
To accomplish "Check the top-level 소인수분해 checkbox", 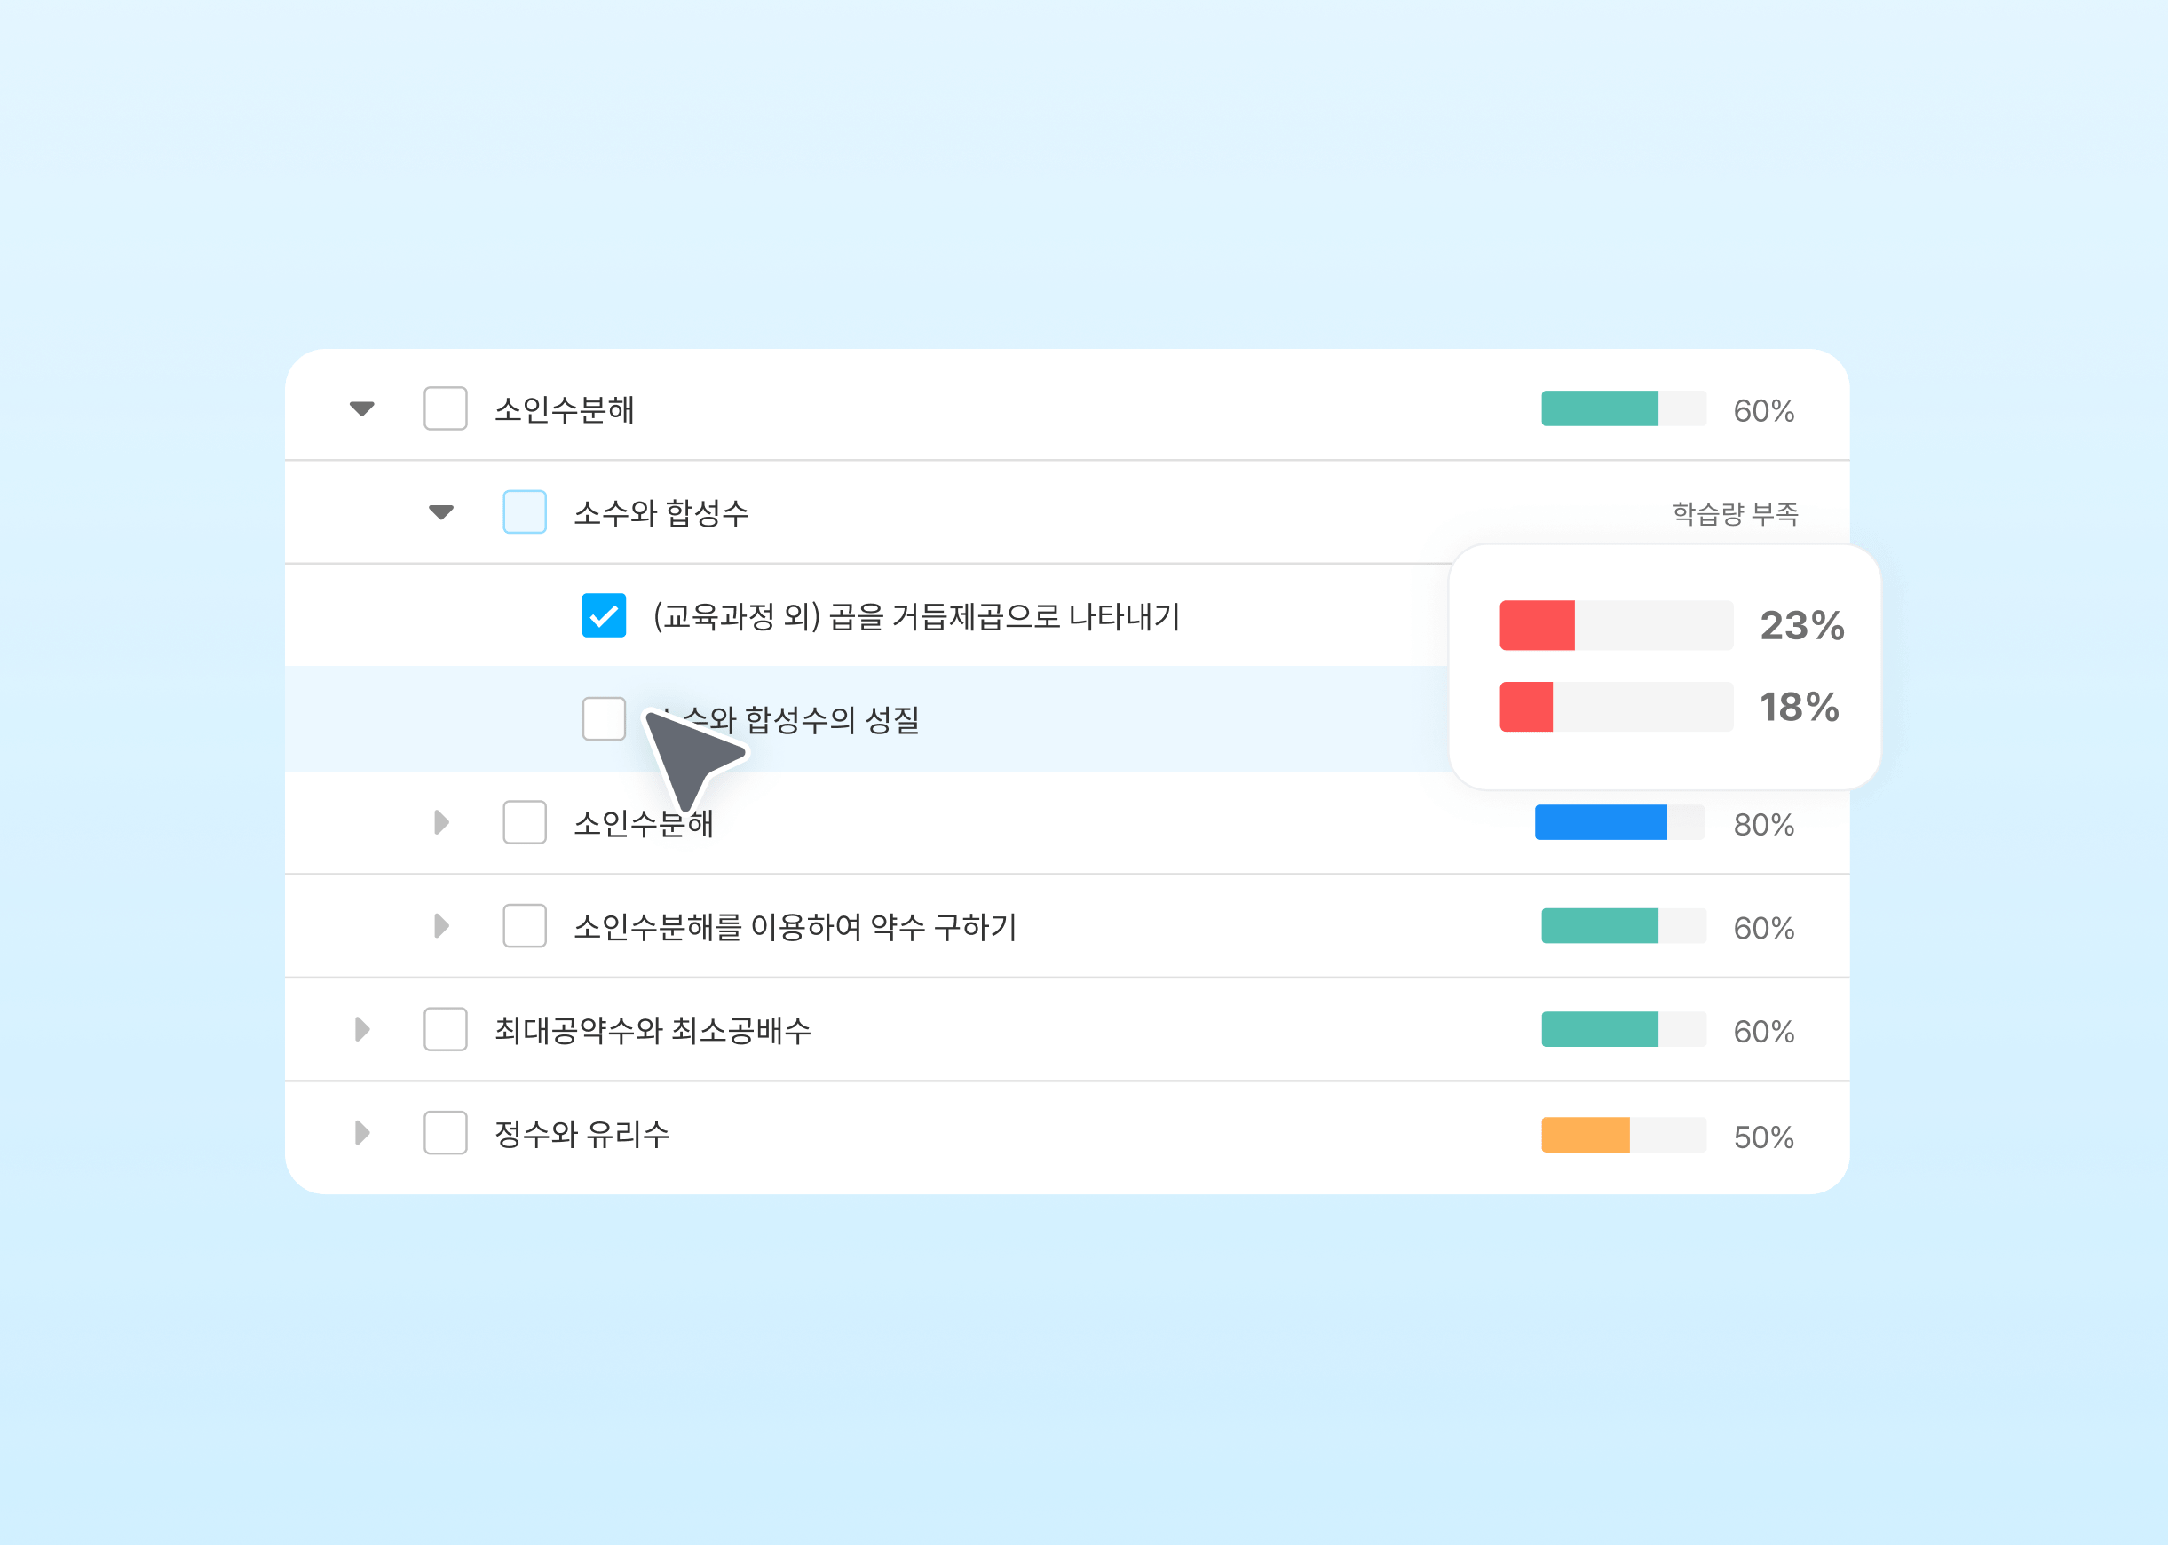I will (445, 409).
